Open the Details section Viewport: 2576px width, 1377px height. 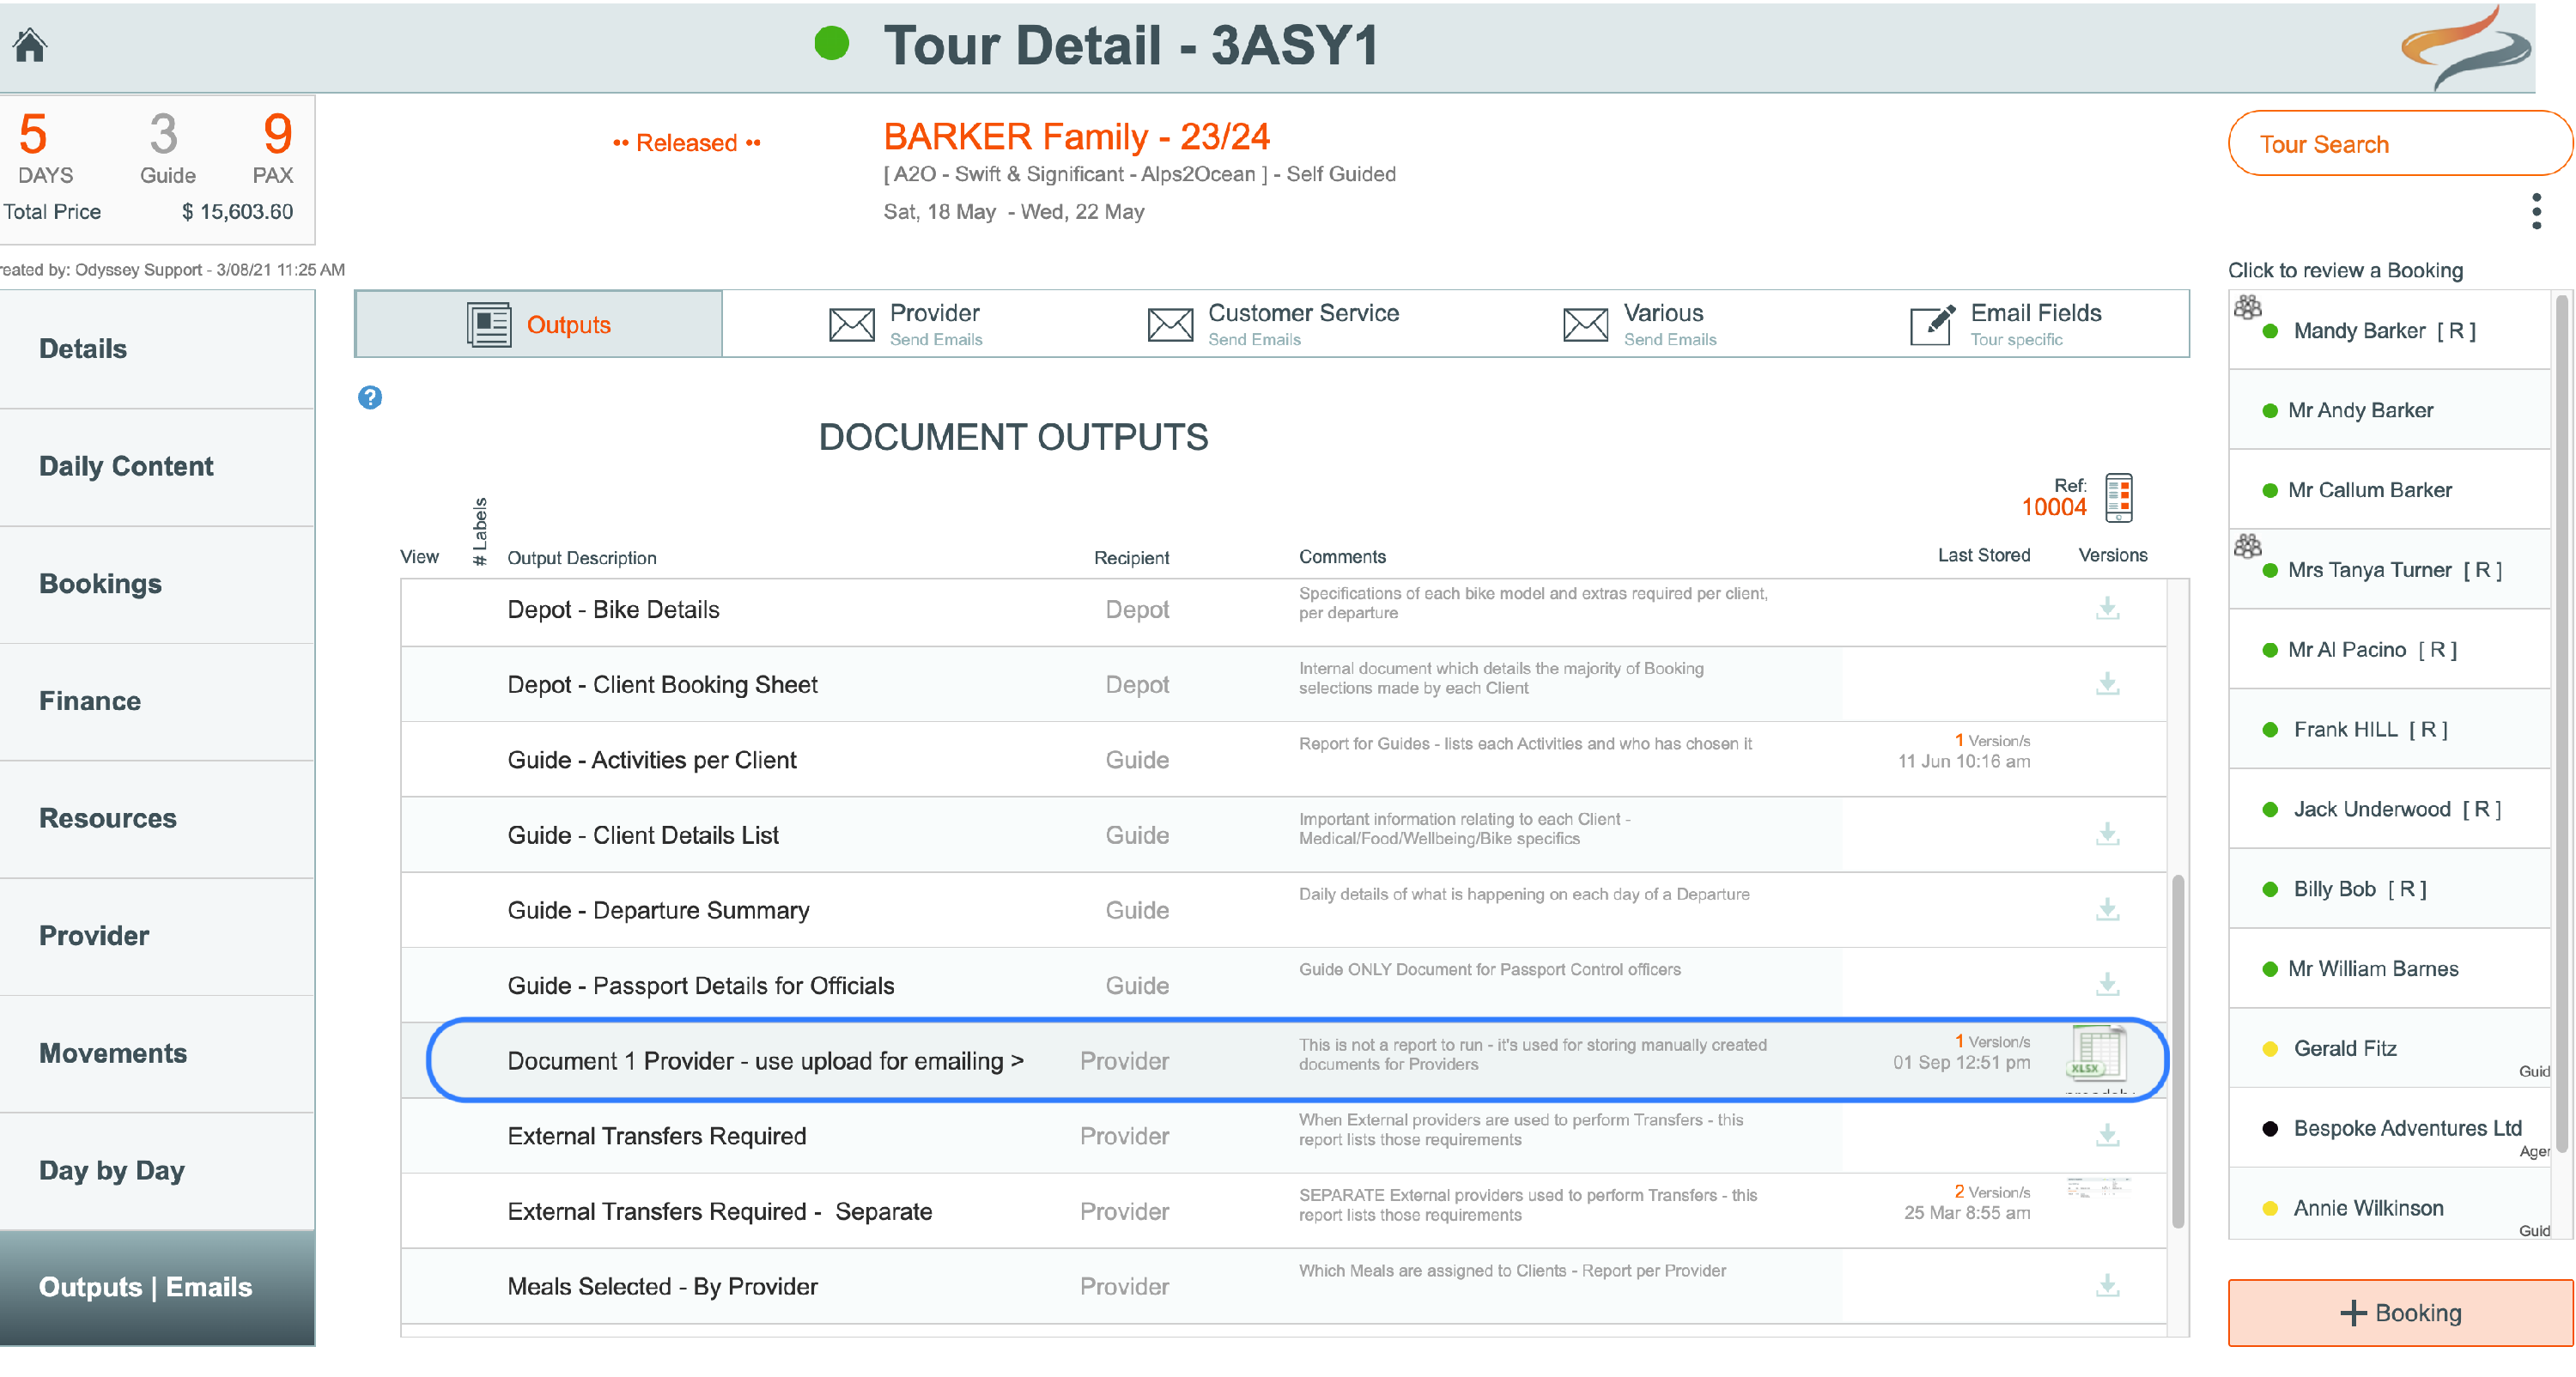[157, 349]
